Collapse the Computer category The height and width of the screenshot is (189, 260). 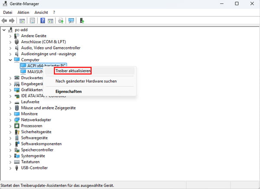(10, 60)
